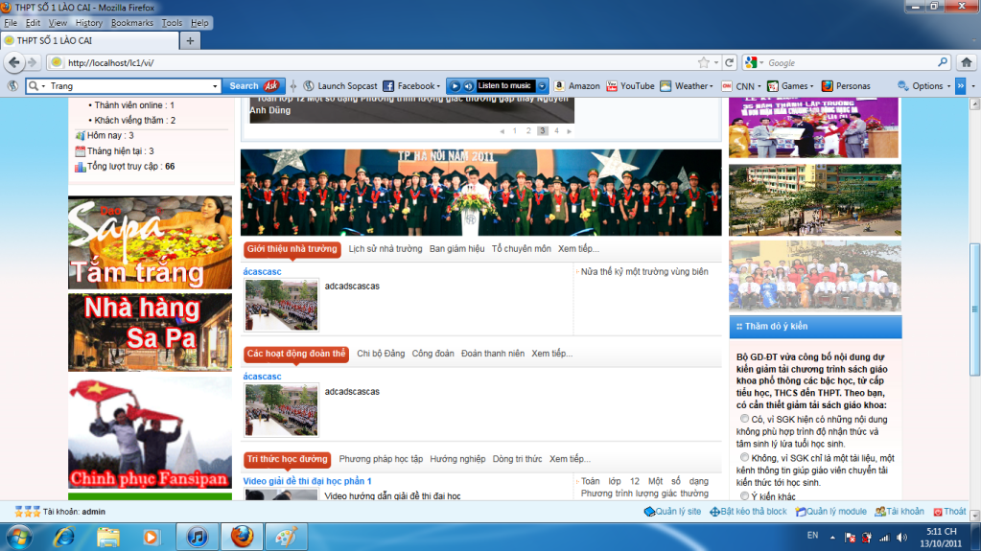Go to slideshow page 4
This screenshot has height=551, width=981.
coord(556,131)
